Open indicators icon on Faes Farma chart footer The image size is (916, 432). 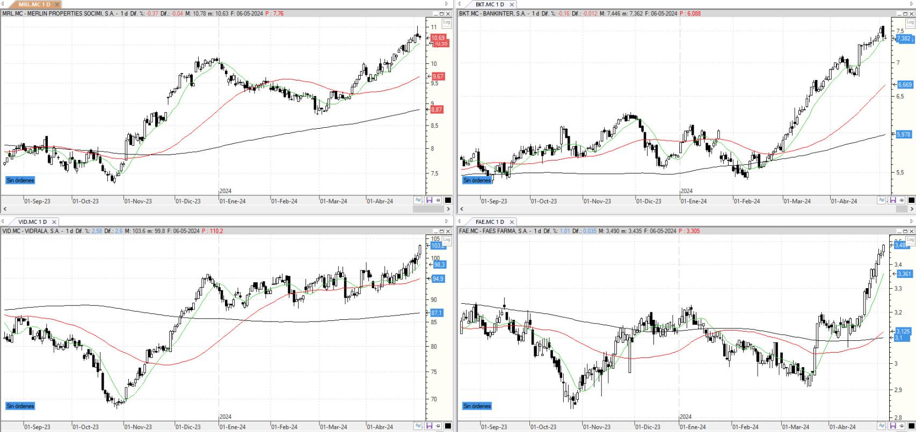[882, 426]
